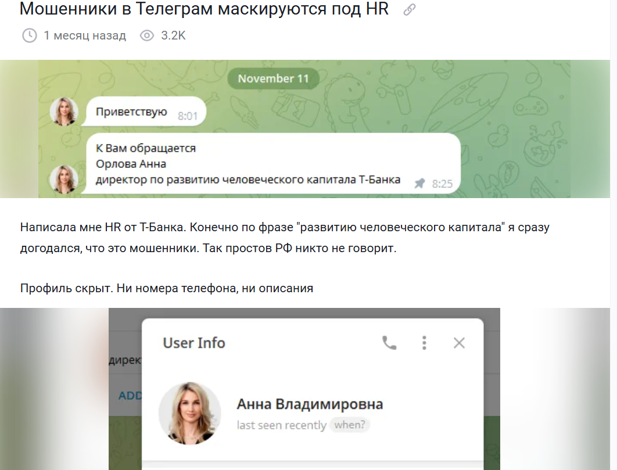Screen dimensions: 617x470
Task: Click the "when?" badge beside last seen
Action: [350, 425]
